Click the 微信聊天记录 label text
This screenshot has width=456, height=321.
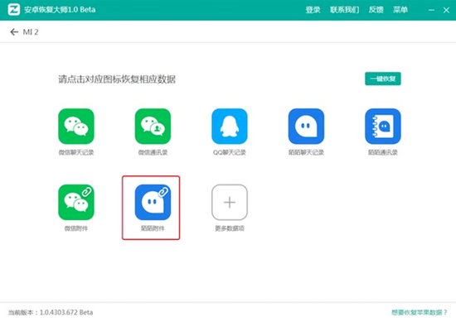[76, 152]
